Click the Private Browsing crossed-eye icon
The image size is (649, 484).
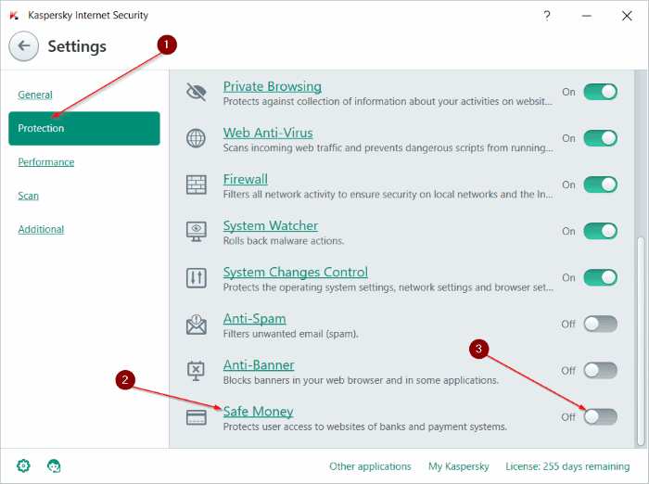click(197, 92)
